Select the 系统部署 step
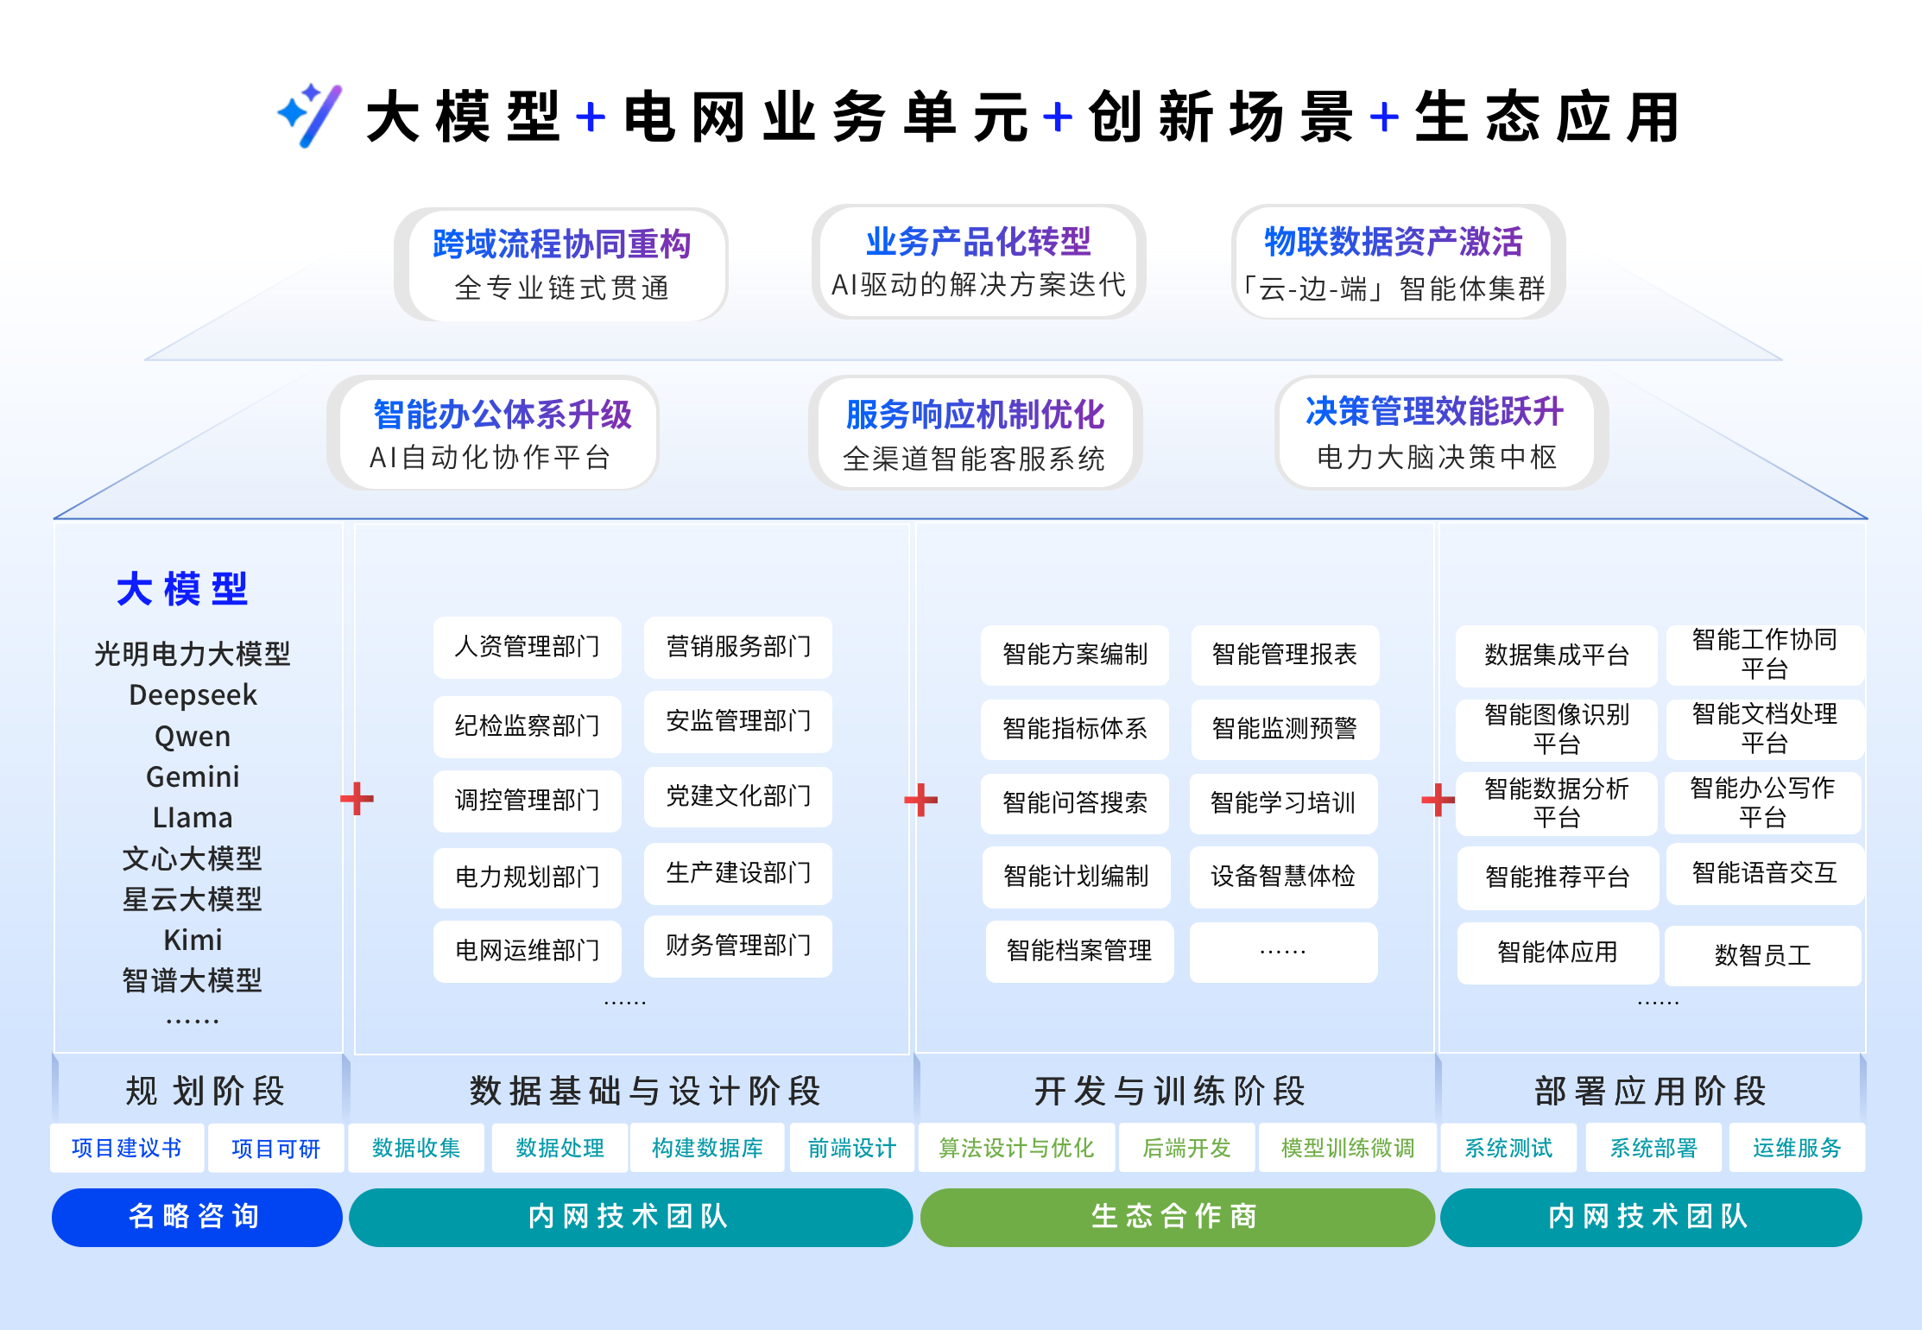Screen dimensions: 1922x1330 click(1653, 1148)
